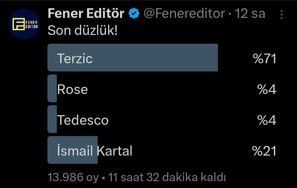Click the %71 result for Terzic
Screen dimensions: 297x188
265,58
